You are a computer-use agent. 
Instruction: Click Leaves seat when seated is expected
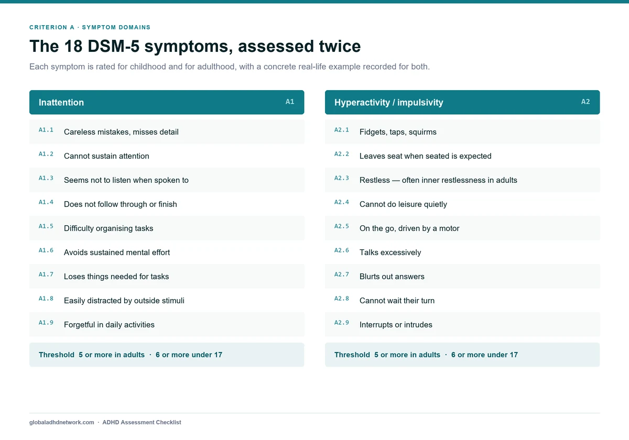[462, 156]
